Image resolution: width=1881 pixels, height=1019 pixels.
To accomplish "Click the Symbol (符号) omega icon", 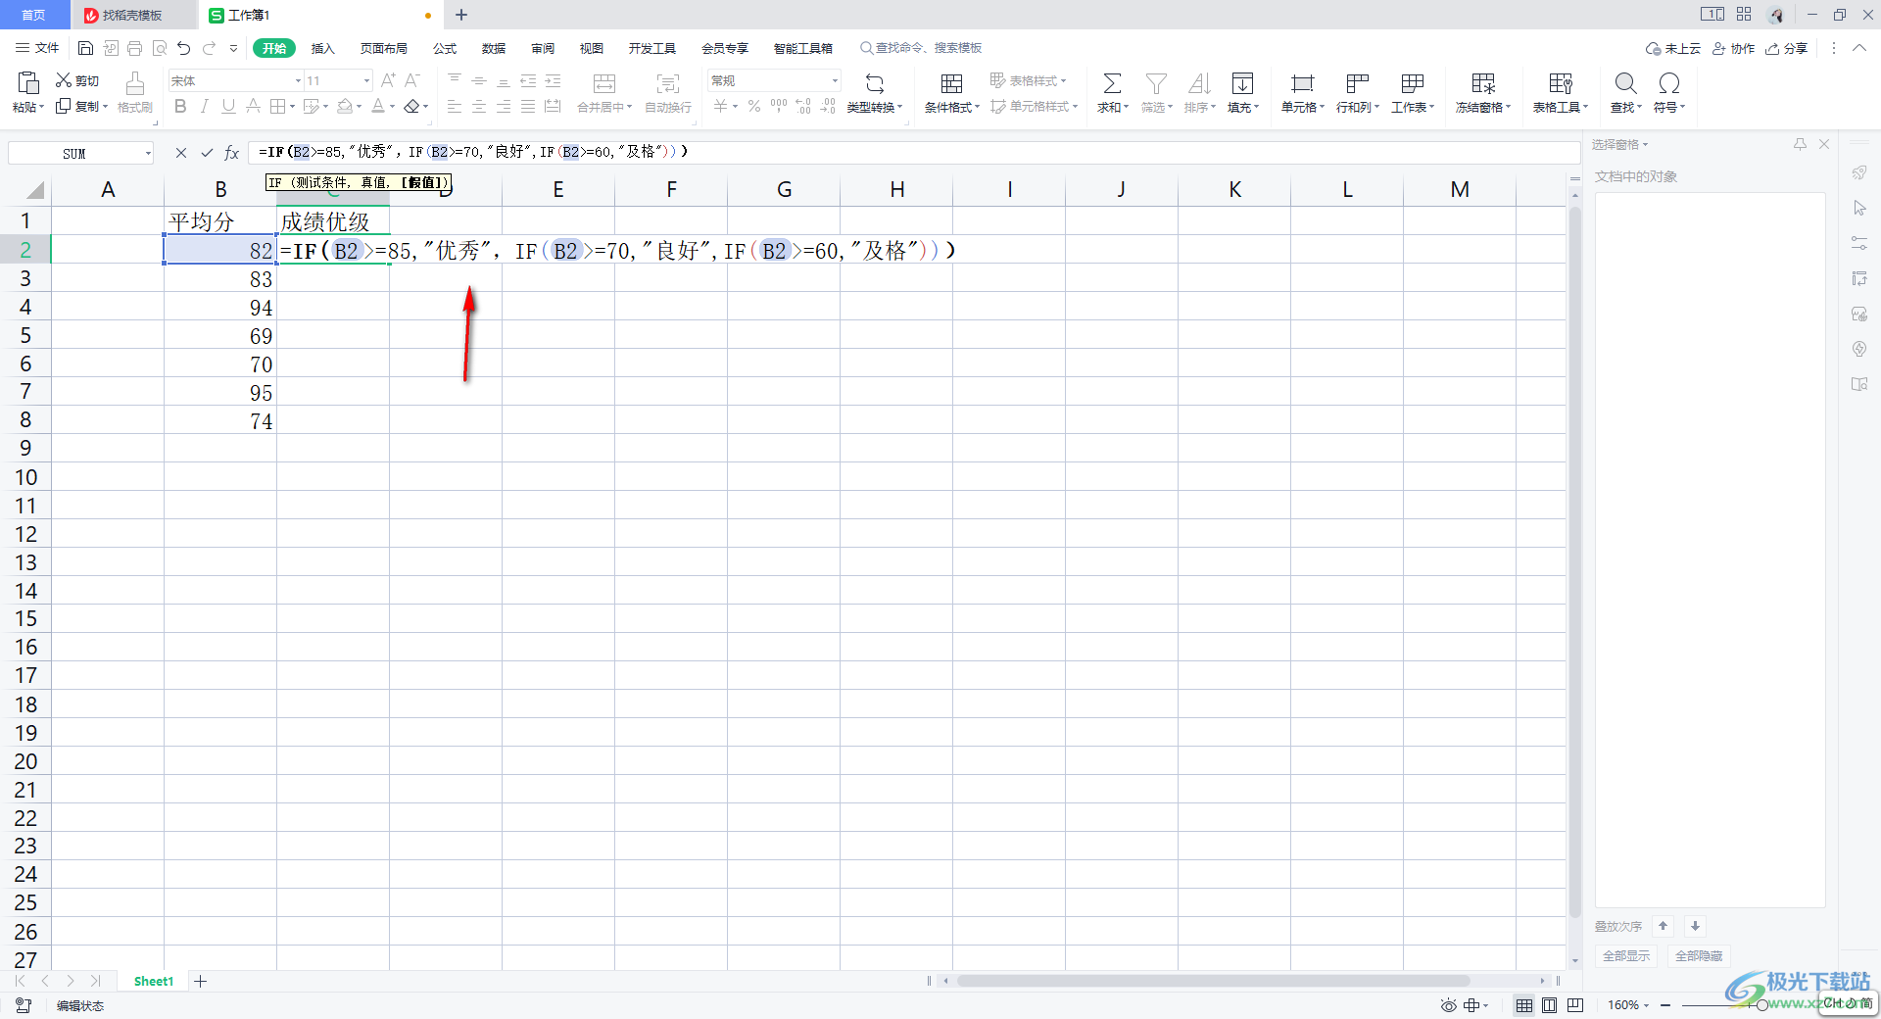I will 1669,83.
